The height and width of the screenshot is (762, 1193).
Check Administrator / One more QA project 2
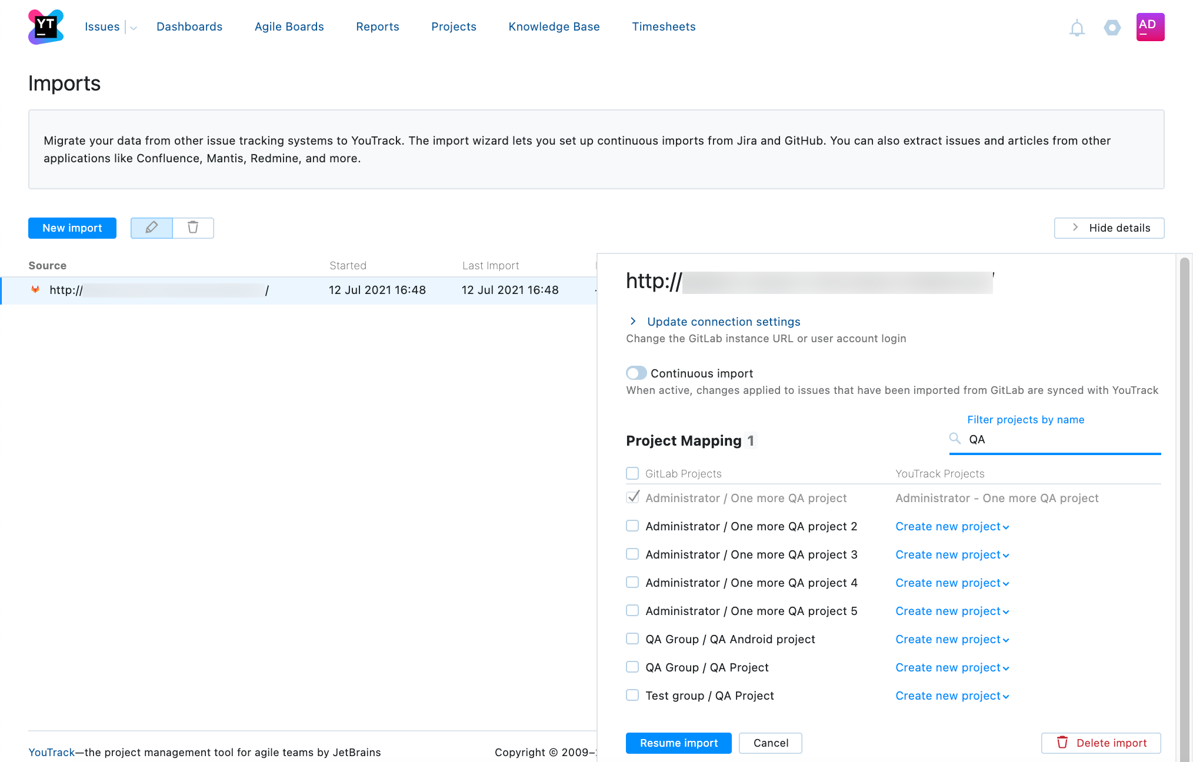pos(632,526)
